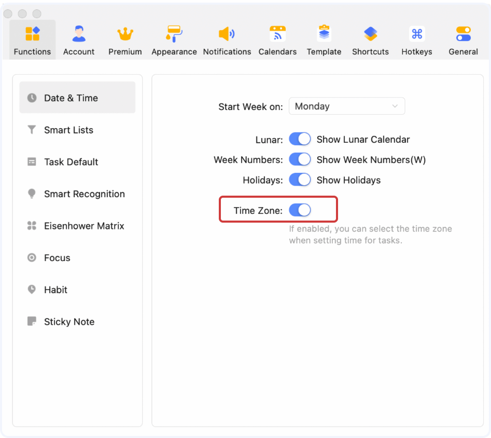Click the Template stack icon

point(324,34)
